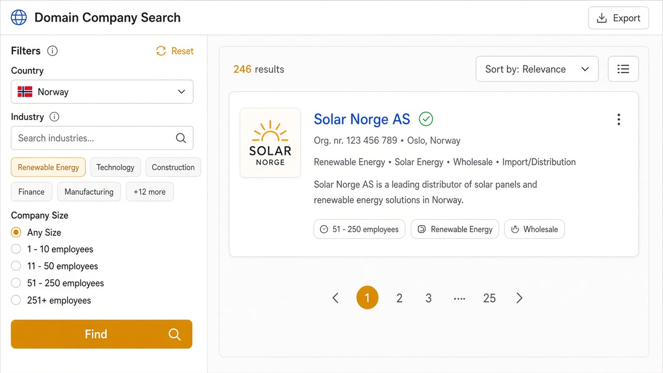Select the Finance industry chip
This screenshot has width=663, height=373.
[31, 192]
